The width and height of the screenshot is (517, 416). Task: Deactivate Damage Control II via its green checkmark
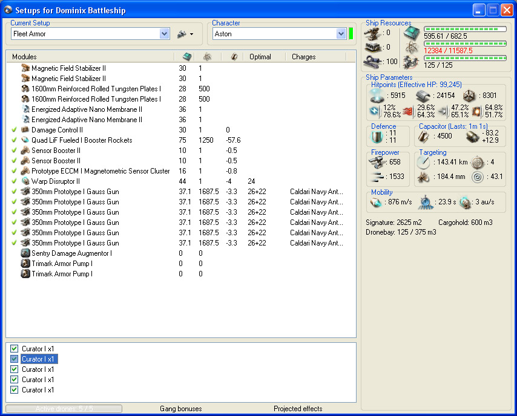14,130
